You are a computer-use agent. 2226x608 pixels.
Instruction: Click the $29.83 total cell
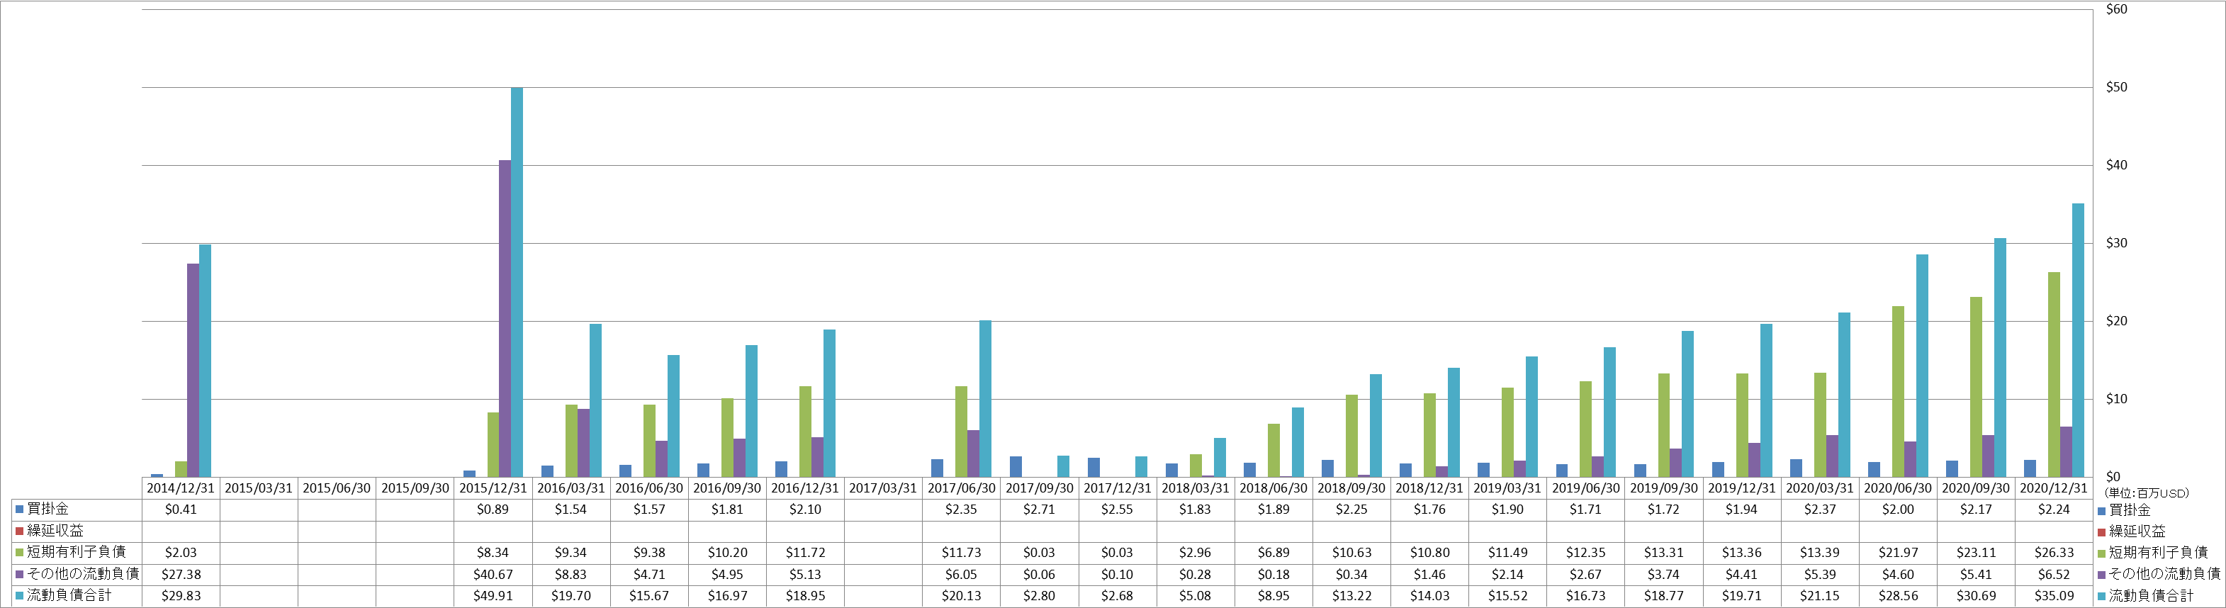[181, 596]
